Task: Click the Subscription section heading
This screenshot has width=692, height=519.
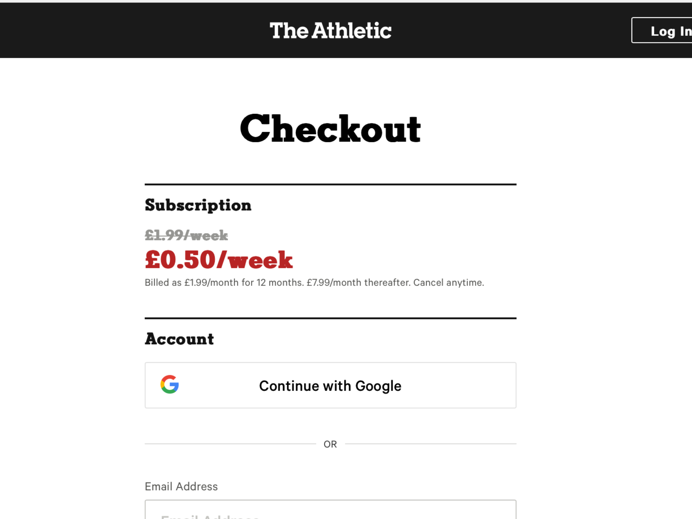Action: pyautogui.click(x=198, y=205)
